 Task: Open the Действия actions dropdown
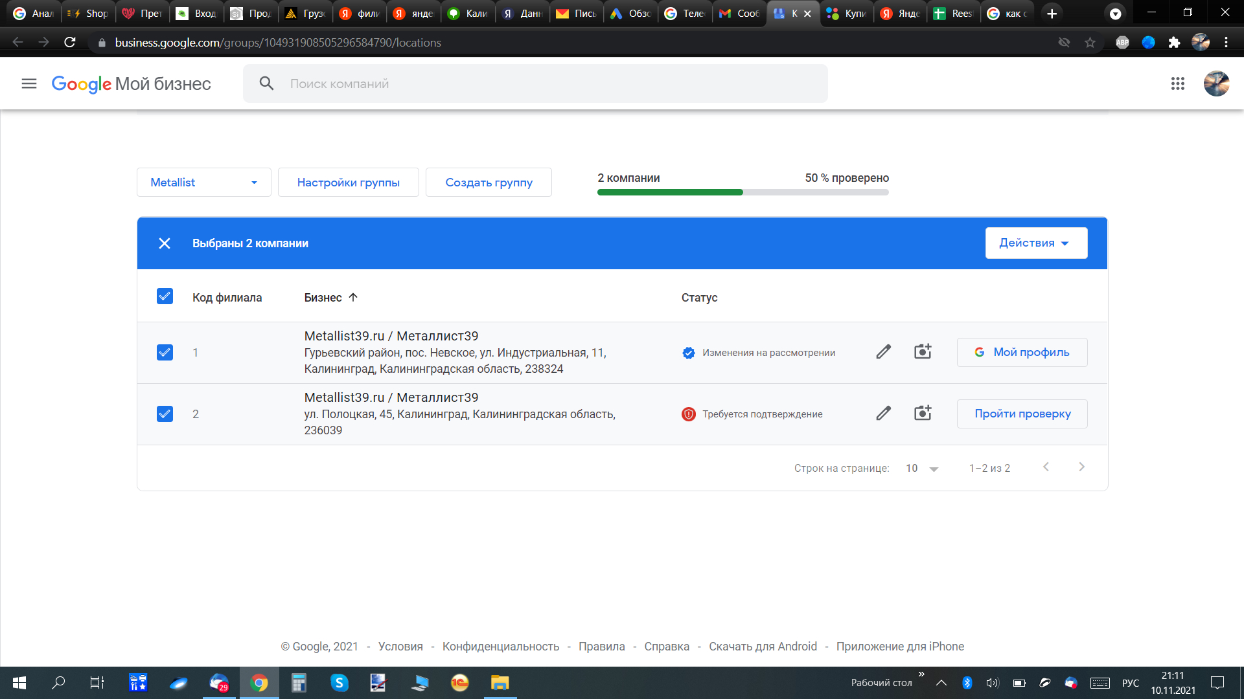click(1036, 243)
